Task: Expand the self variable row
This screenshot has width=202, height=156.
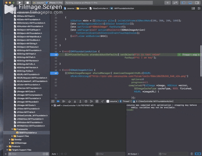Action: (52, 105)
